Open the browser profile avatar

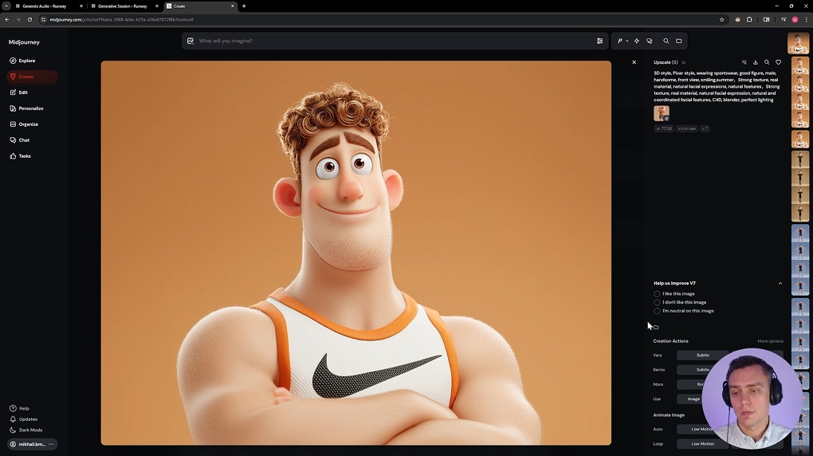click(795, 20)
